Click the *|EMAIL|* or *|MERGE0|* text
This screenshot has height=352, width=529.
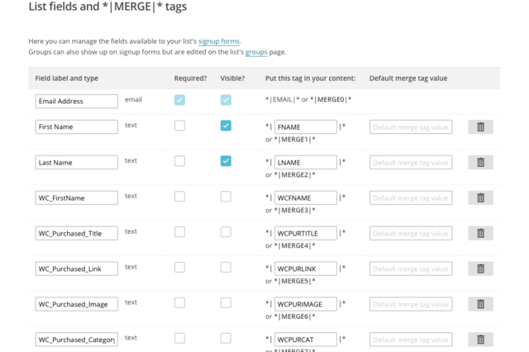coord(308,99)
